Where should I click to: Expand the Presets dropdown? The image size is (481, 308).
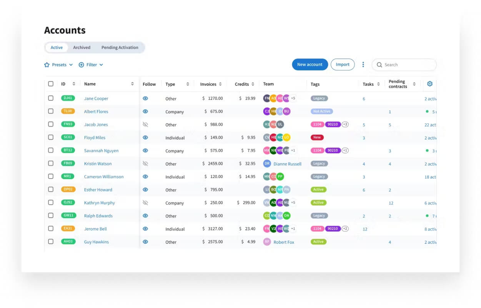62,65
